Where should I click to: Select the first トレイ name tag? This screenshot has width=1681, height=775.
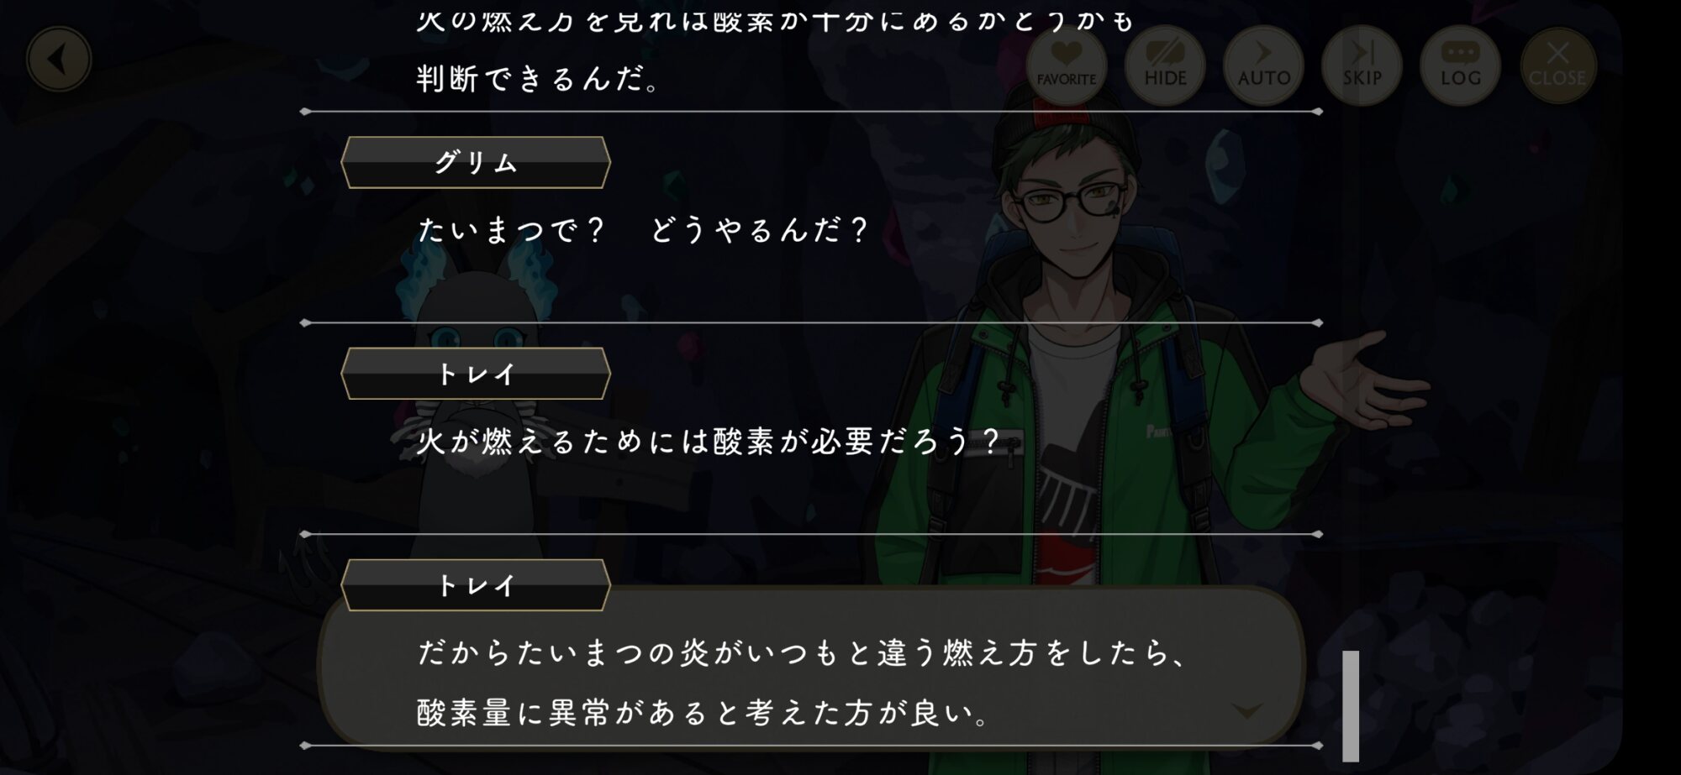[476, 374]
